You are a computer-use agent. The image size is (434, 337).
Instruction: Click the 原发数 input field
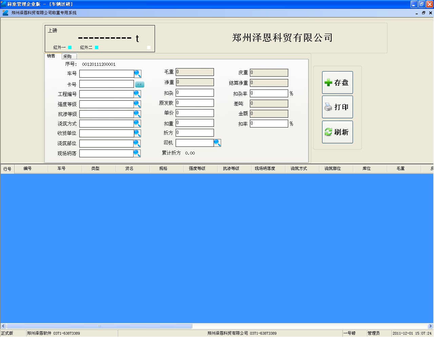(x=195, y=103)
